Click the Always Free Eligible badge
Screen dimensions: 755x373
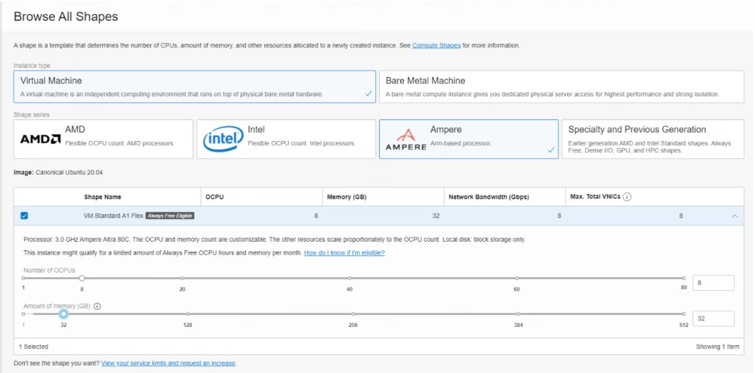pyautogui.click(x=170, y=216)
